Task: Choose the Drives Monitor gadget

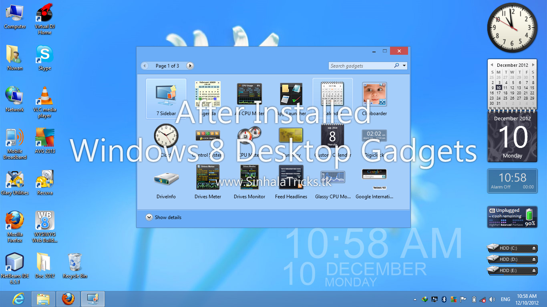Action: [x=249, y=177]
